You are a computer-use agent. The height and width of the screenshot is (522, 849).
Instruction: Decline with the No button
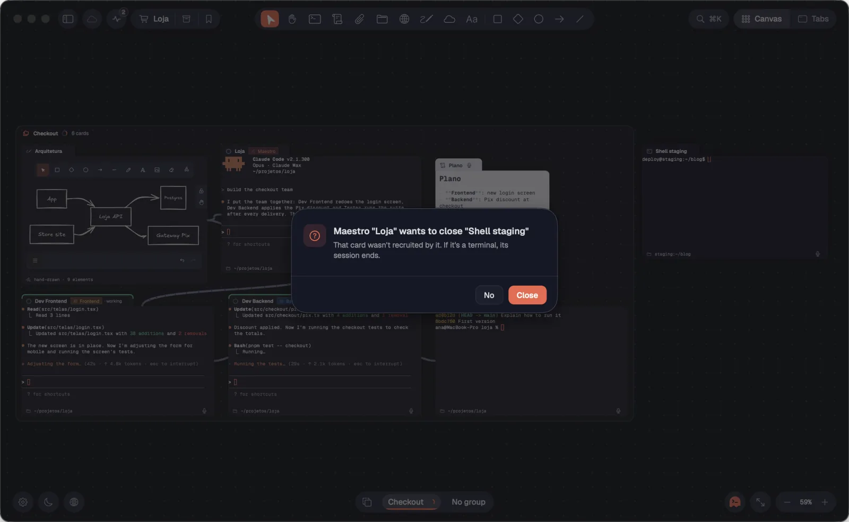pyautogui.click(x=489, y=295)
